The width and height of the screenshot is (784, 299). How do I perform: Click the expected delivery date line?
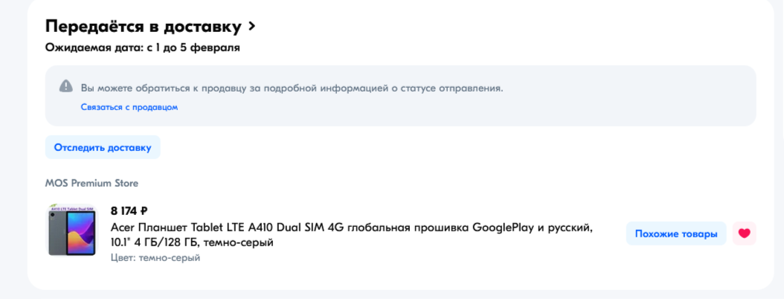coord(143,48)
